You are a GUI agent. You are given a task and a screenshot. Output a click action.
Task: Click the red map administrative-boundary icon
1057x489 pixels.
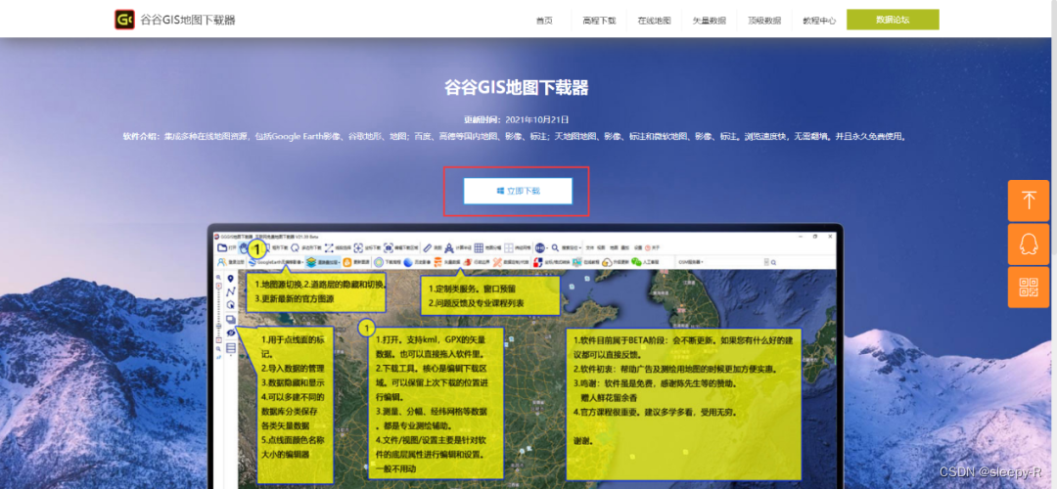(467, 262)
